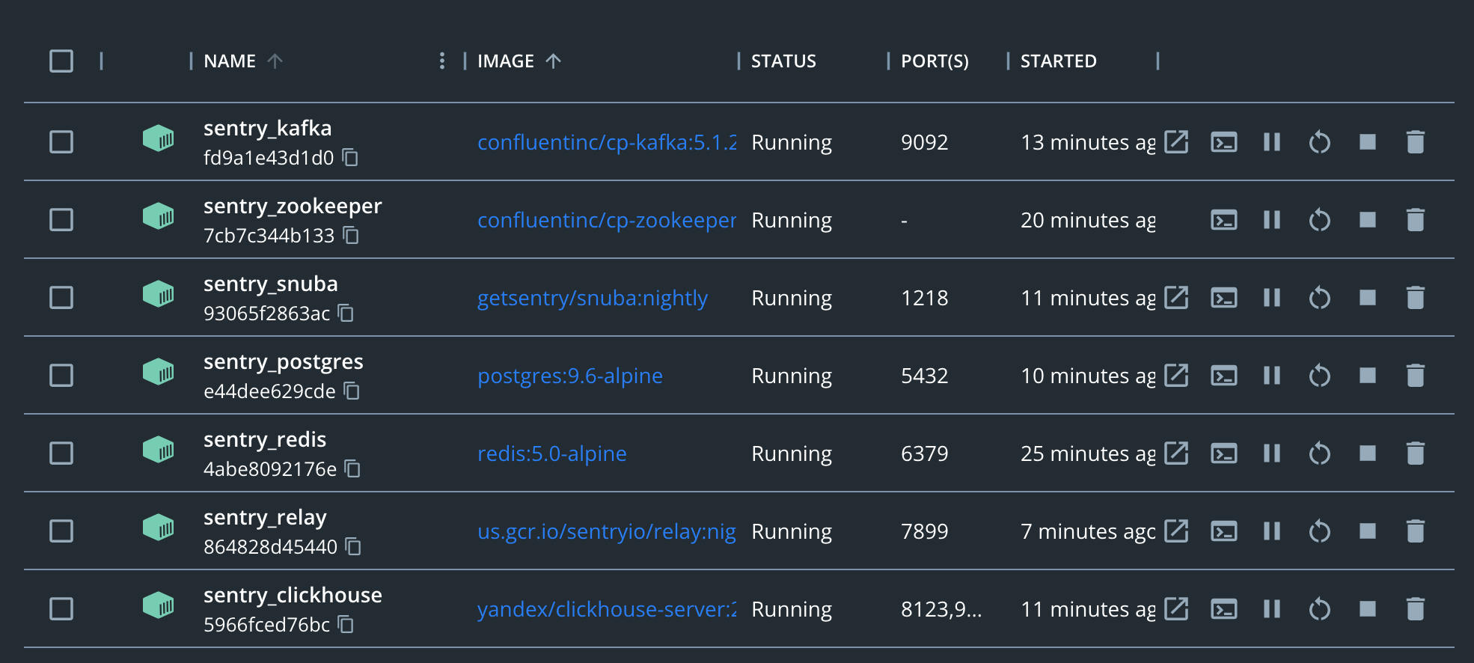The height and width of the screenshot is (663, 1474).
Task: Select the sentry_relay row checkbox
Action: pos(61,531)
